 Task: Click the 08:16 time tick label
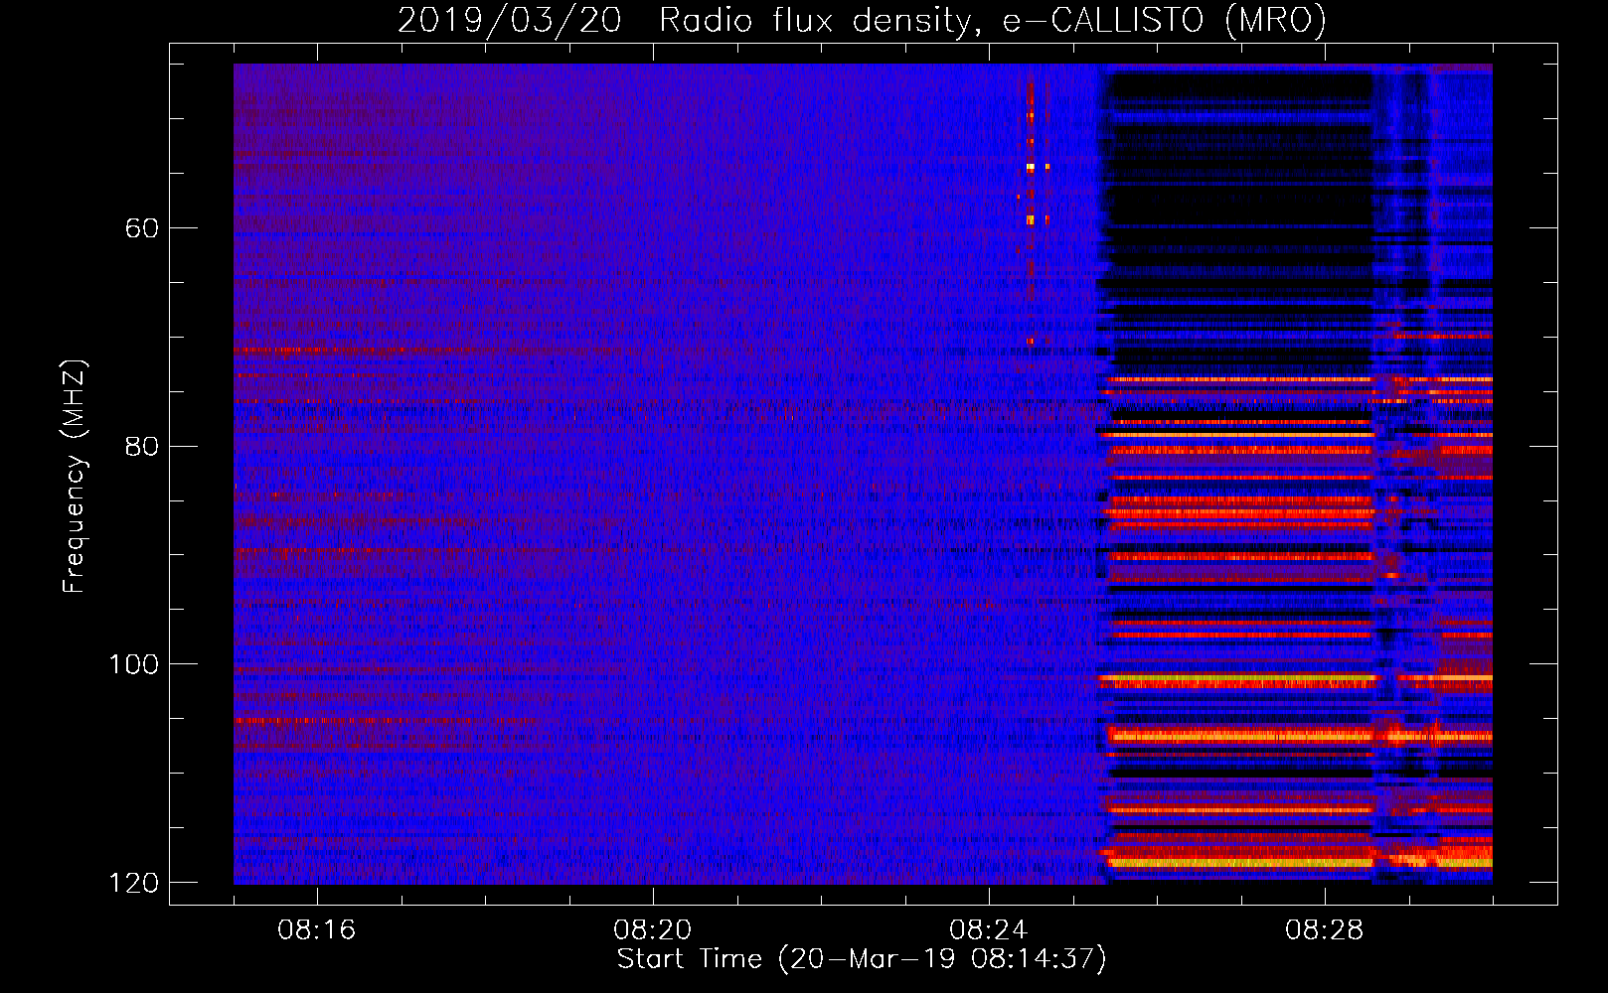click(317, 930)
